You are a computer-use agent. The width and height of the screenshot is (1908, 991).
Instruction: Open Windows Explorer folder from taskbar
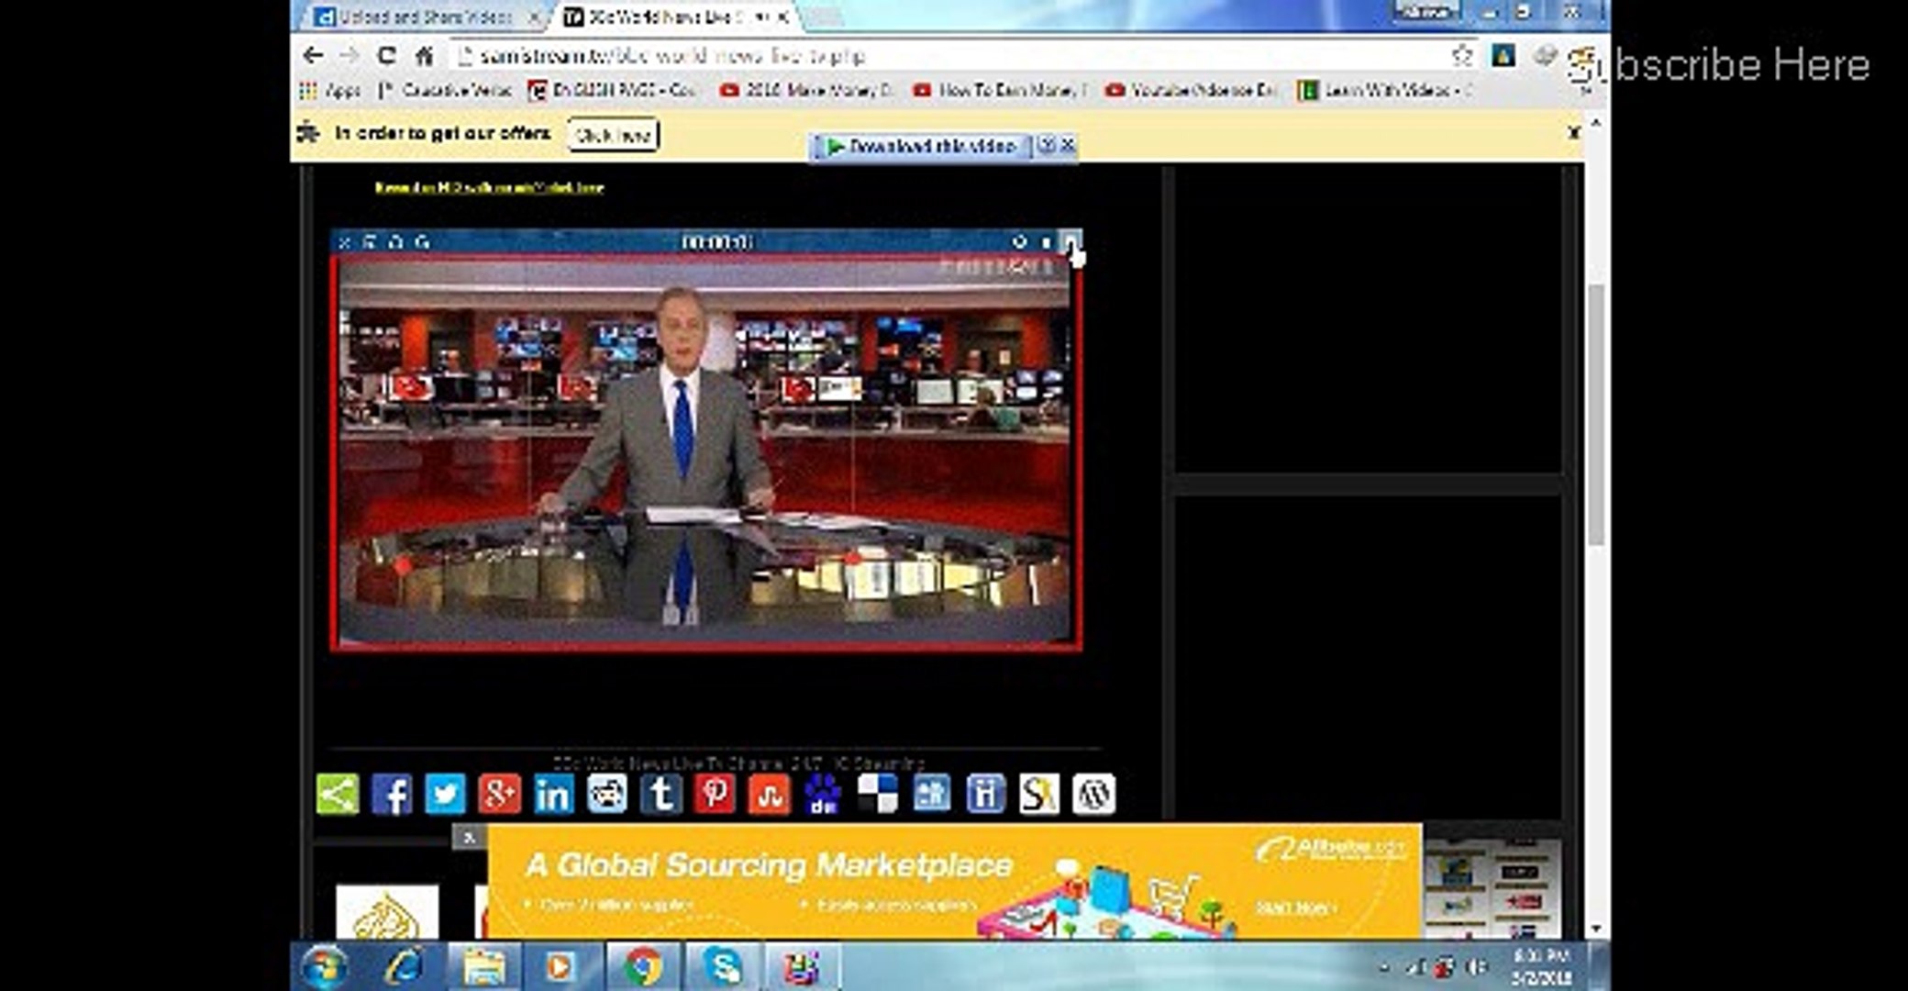484,967
